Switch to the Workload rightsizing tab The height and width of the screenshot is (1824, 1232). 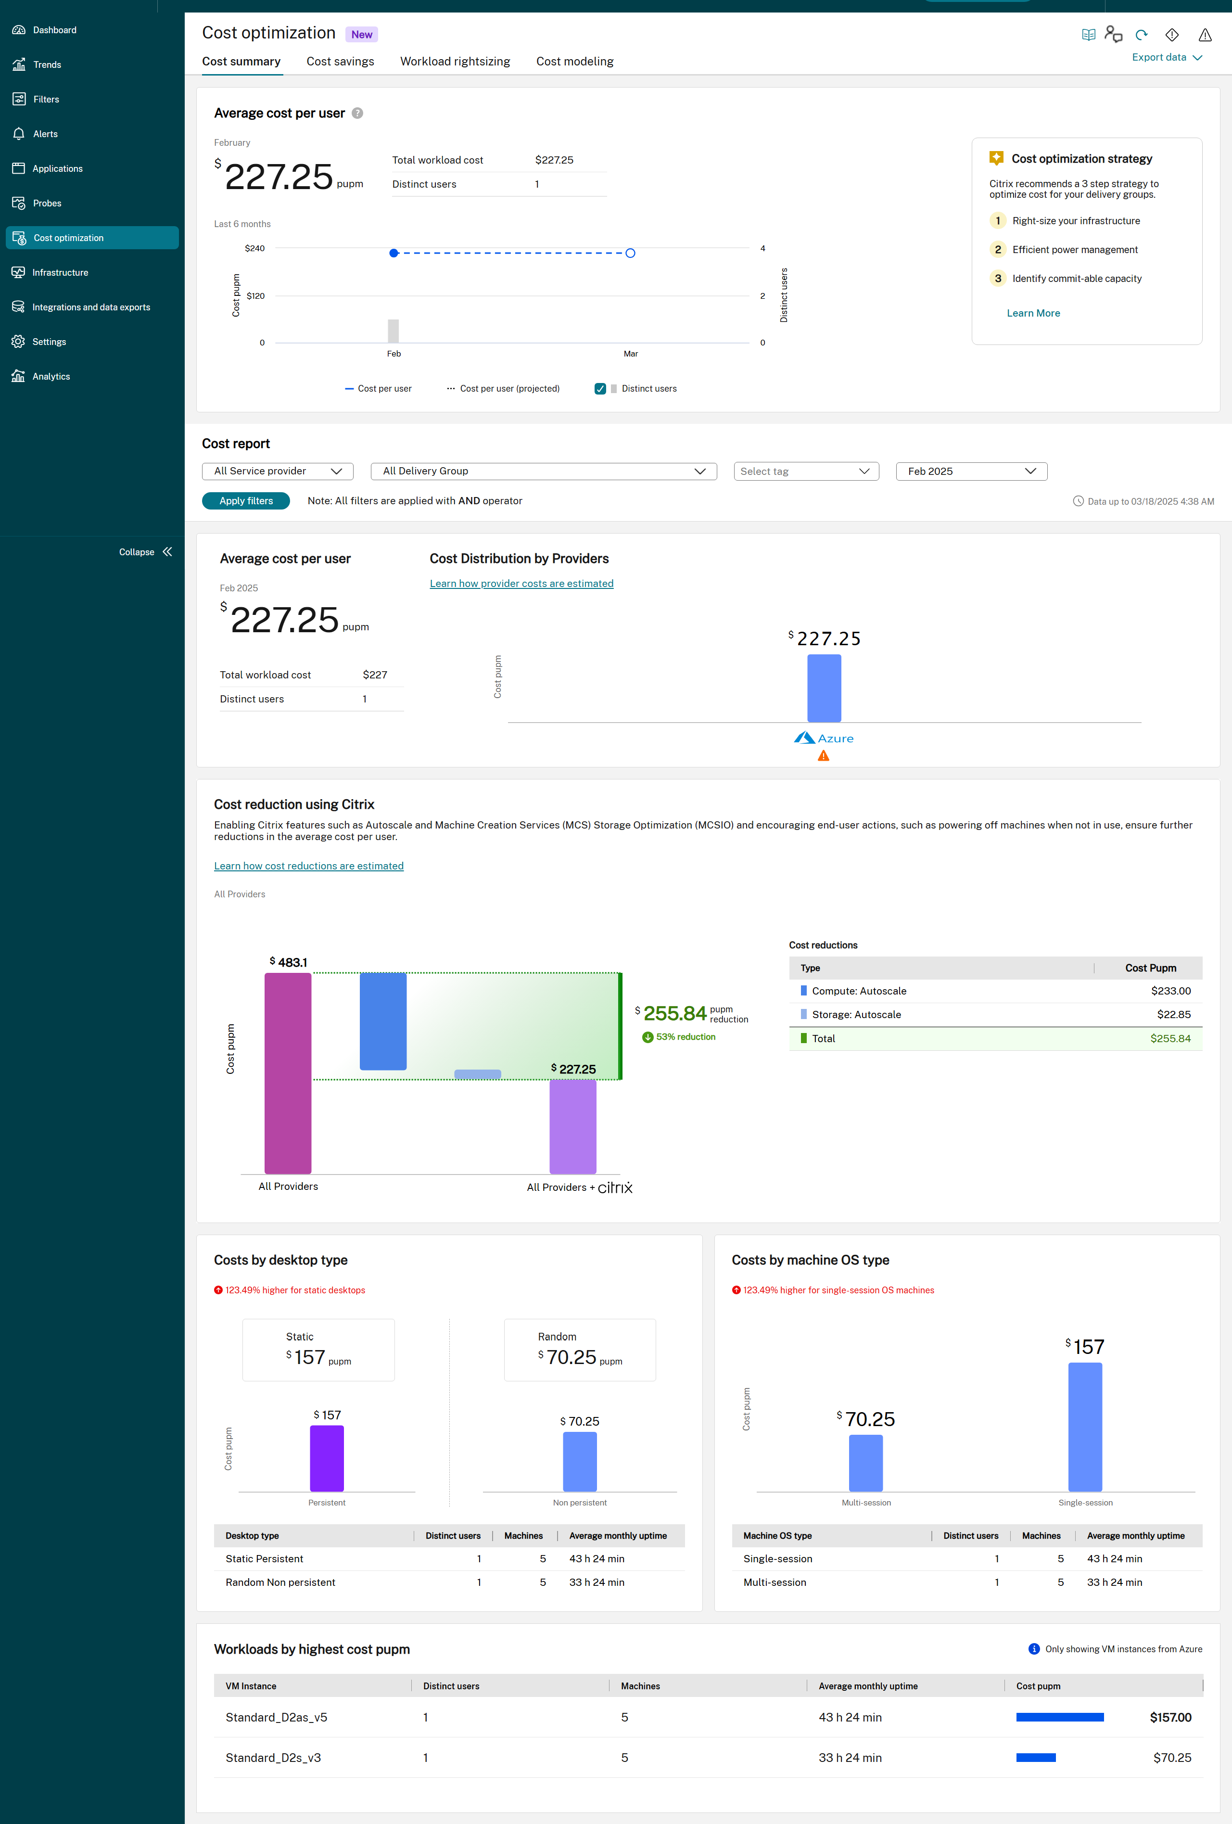pyautogui.click(x=454, y=61)
